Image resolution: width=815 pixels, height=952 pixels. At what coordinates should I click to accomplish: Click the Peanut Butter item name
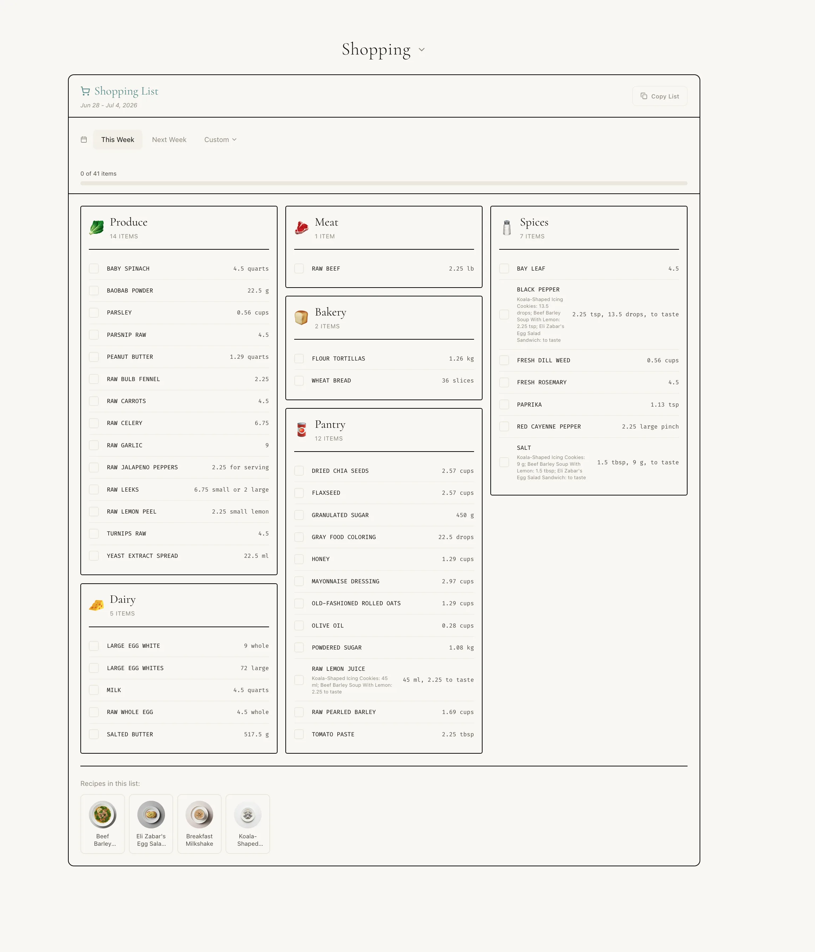click(130, 357)
